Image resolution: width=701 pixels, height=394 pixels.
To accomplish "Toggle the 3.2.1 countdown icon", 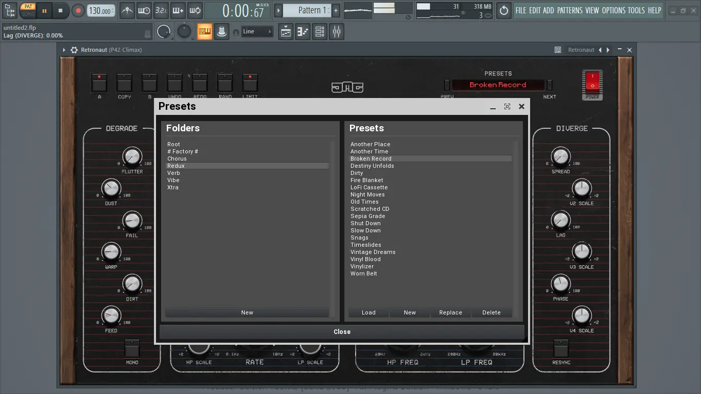I will click(x=161, y=10).
